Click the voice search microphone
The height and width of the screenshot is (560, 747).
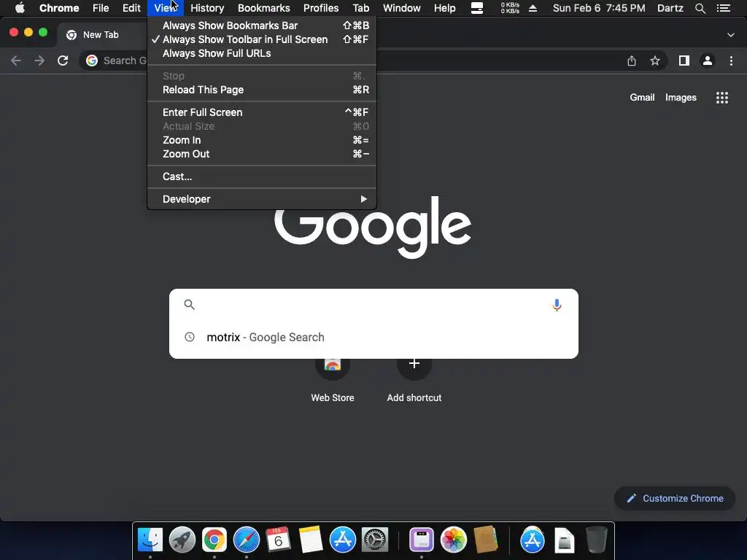[x=557, y=305]
